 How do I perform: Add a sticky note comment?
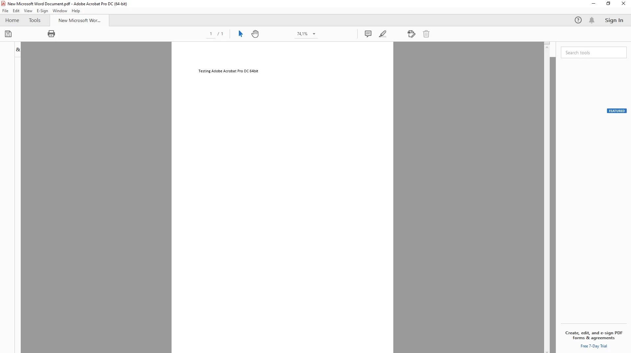click(x=368, y=34)
